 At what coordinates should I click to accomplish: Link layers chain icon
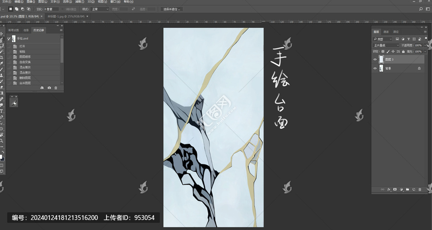click(x=383, y=189)
